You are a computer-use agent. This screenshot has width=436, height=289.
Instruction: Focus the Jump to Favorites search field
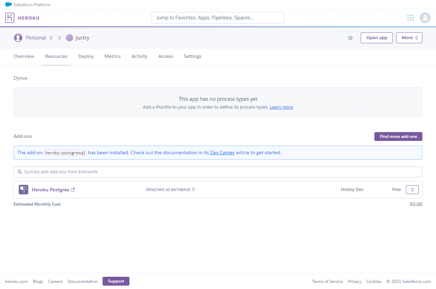pyautogui.click(x=218, y=18)
